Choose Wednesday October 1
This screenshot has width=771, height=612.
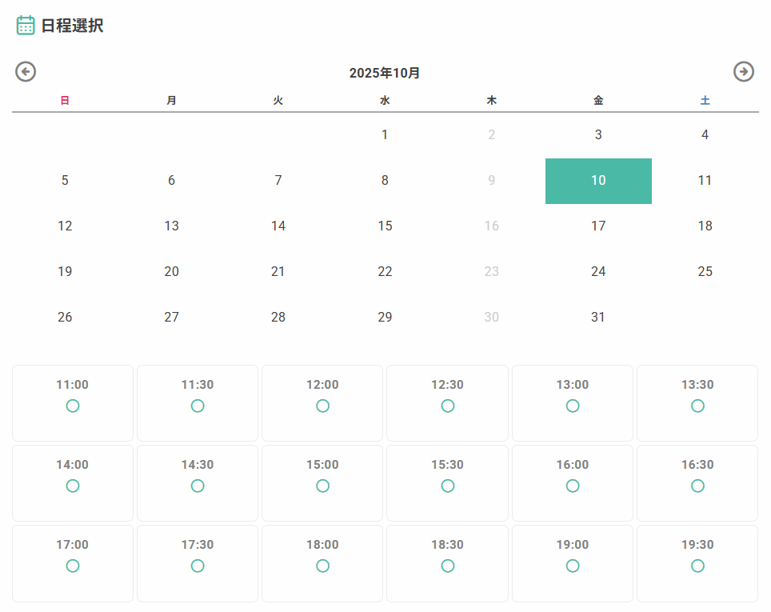click(x=385, y=135)
